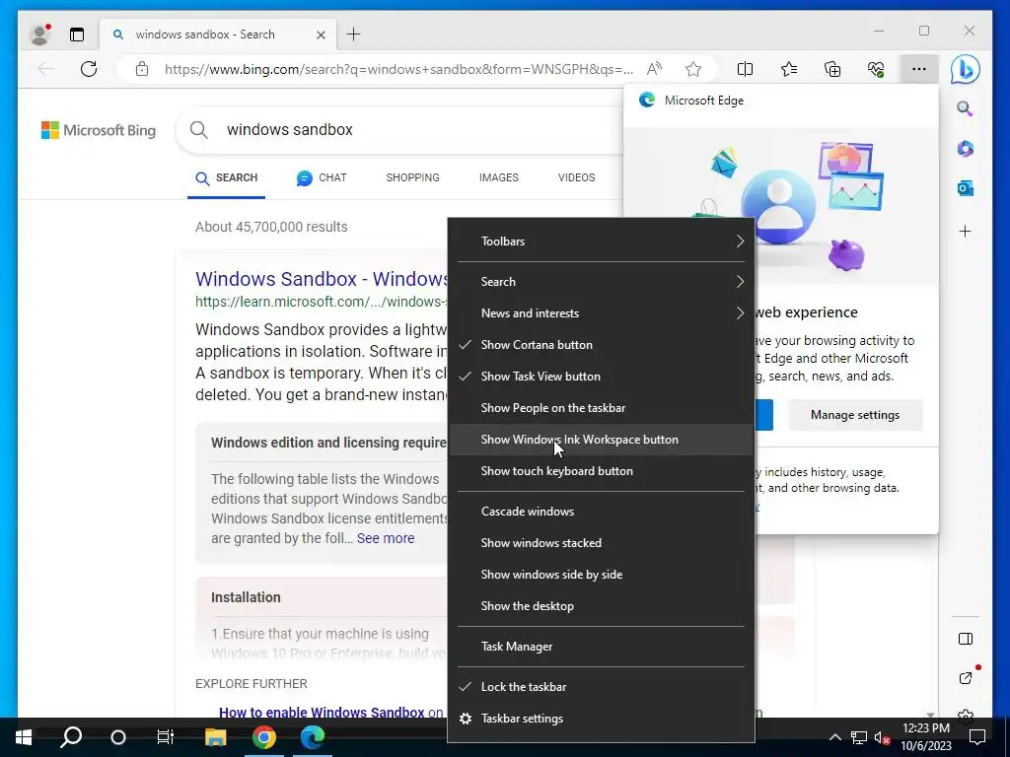The image size is (1010, 757).
Task: Add this page to favorites star
Action: pos(693,69)
